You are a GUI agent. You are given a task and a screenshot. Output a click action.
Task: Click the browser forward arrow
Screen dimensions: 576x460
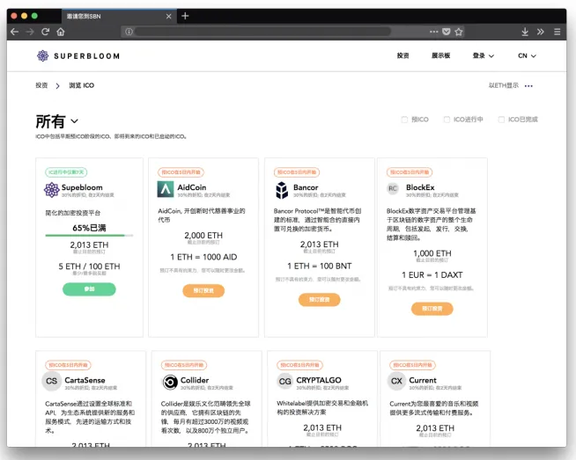point(30,32)
